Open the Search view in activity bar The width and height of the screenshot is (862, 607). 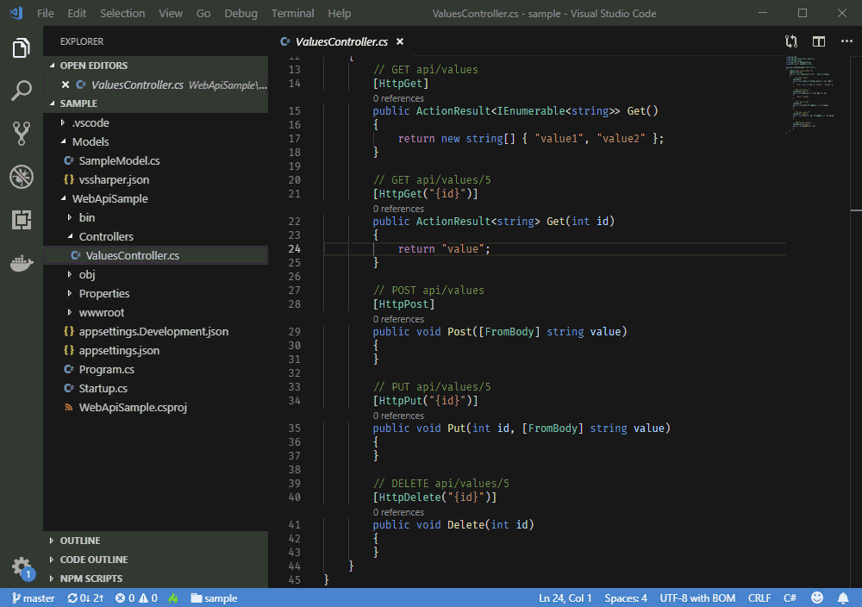22,90
